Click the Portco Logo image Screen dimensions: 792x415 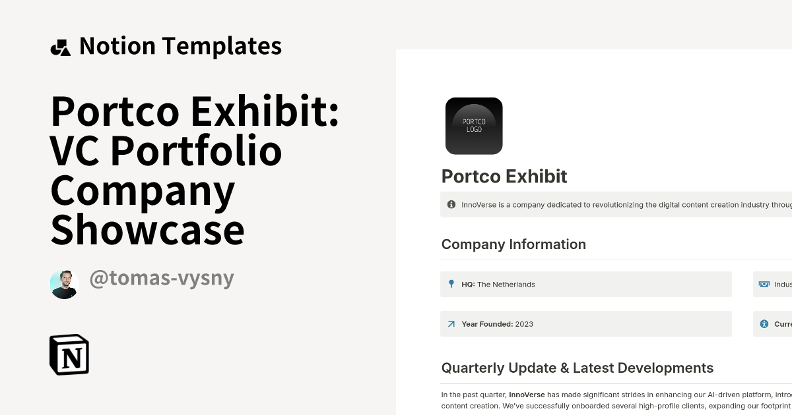(x=474, y=126)
